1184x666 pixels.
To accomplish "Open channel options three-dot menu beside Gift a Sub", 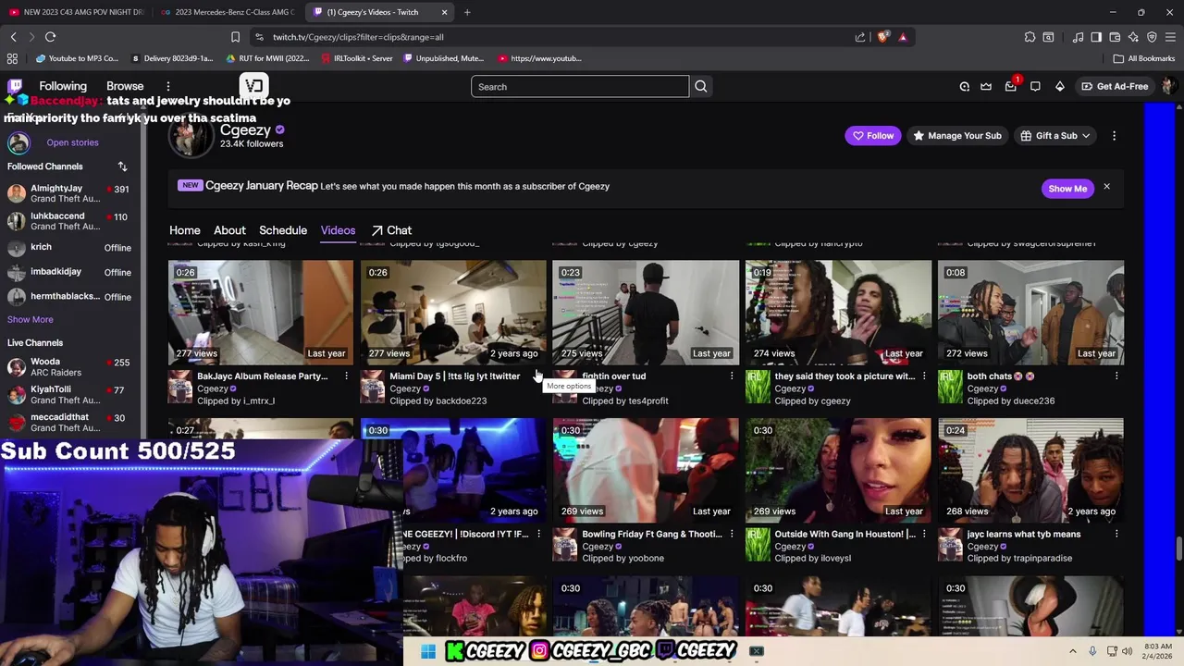I will [x=1114, y=136].
